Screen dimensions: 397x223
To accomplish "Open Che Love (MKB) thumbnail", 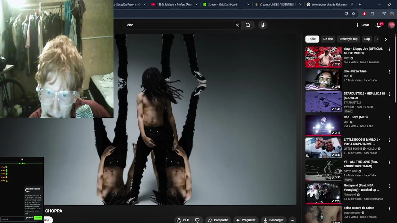I will point(323,125).
